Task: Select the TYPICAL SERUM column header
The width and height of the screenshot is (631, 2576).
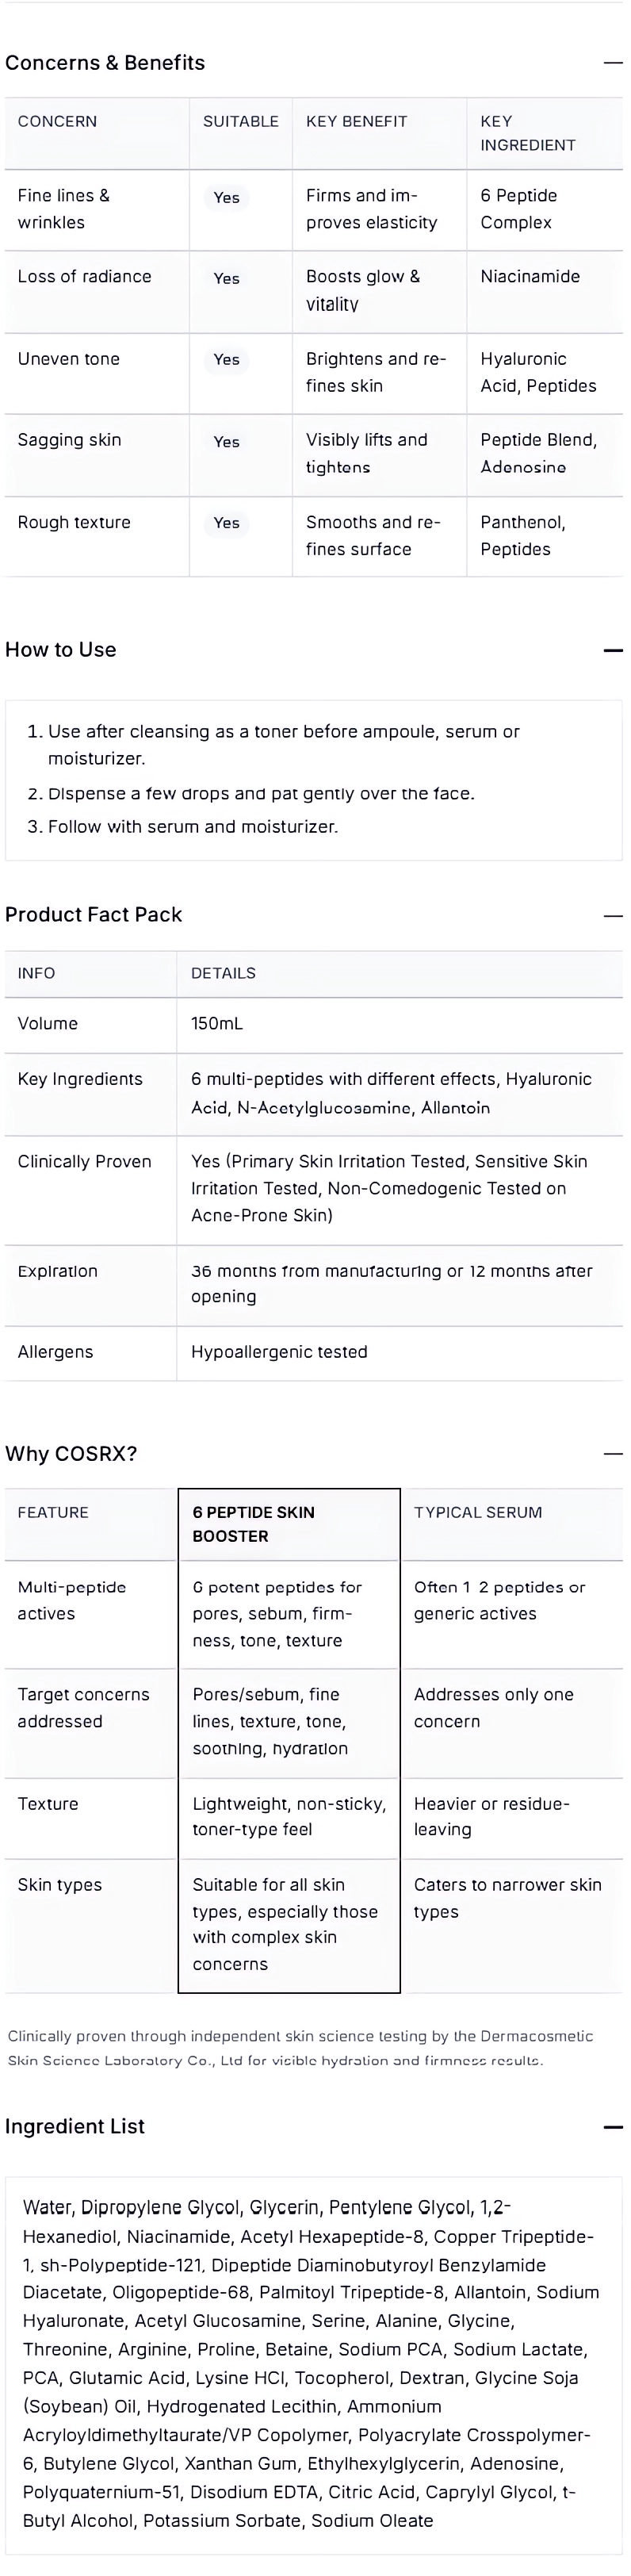Action: coord(512,1525)
